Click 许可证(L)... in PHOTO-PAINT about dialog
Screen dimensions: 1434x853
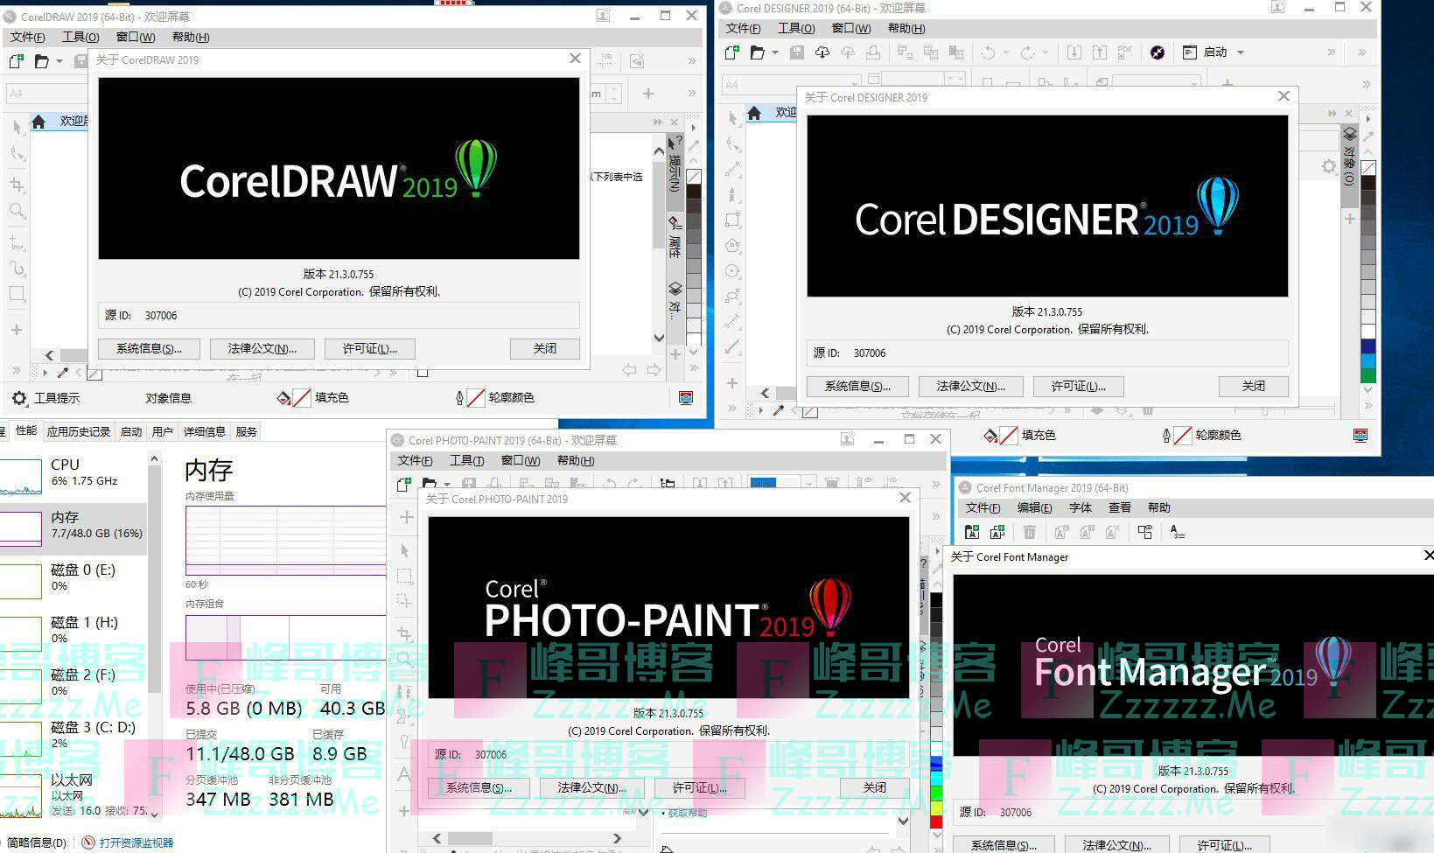point(700,787)
